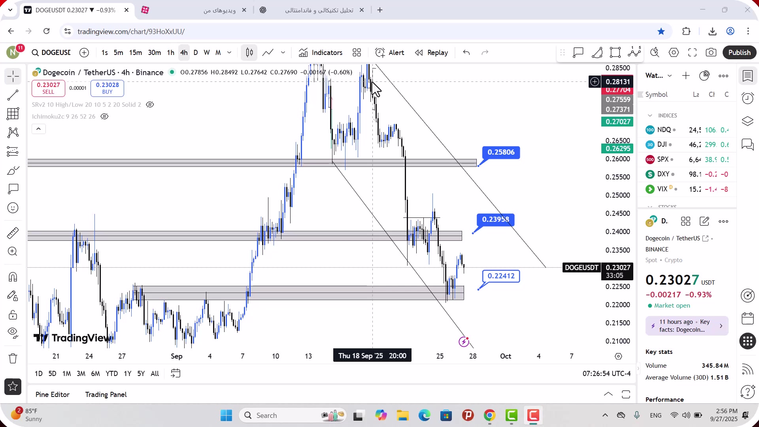Start bar Replay mode

(431, 53)
